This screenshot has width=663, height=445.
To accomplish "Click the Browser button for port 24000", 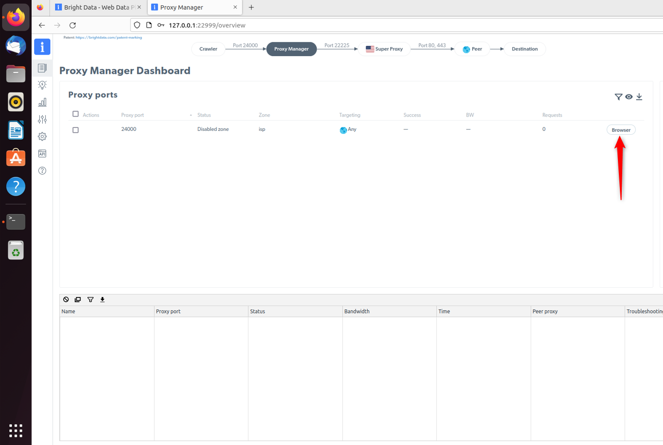I will 621,130.
